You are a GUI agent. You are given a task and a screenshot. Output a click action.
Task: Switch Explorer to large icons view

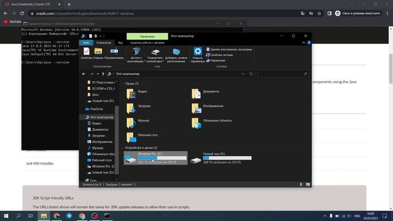308,184
